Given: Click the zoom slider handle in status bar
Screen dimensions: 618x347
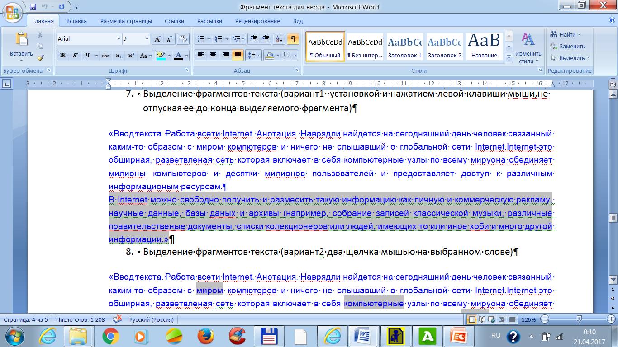Looking at the screenshot, I should tap(579, 319).
